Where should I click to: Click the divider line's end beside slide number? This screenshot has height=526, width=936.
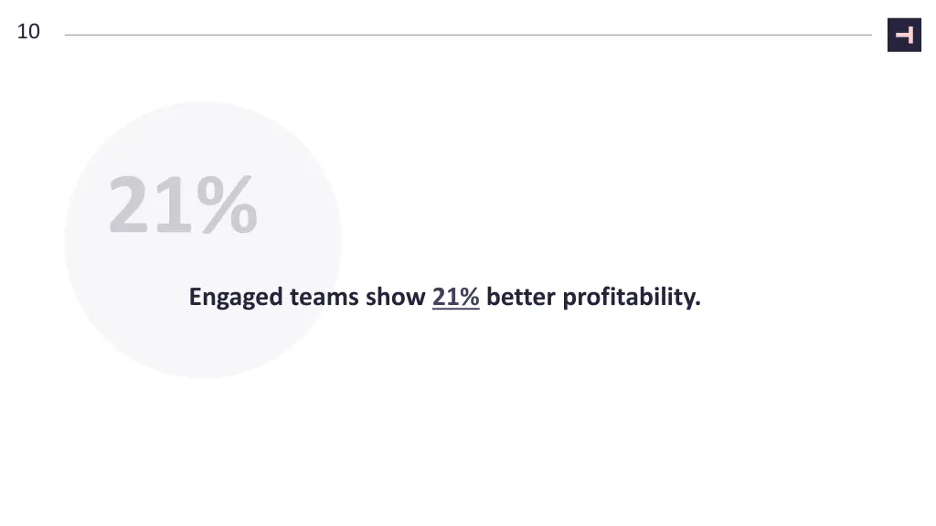click(69, 35)
